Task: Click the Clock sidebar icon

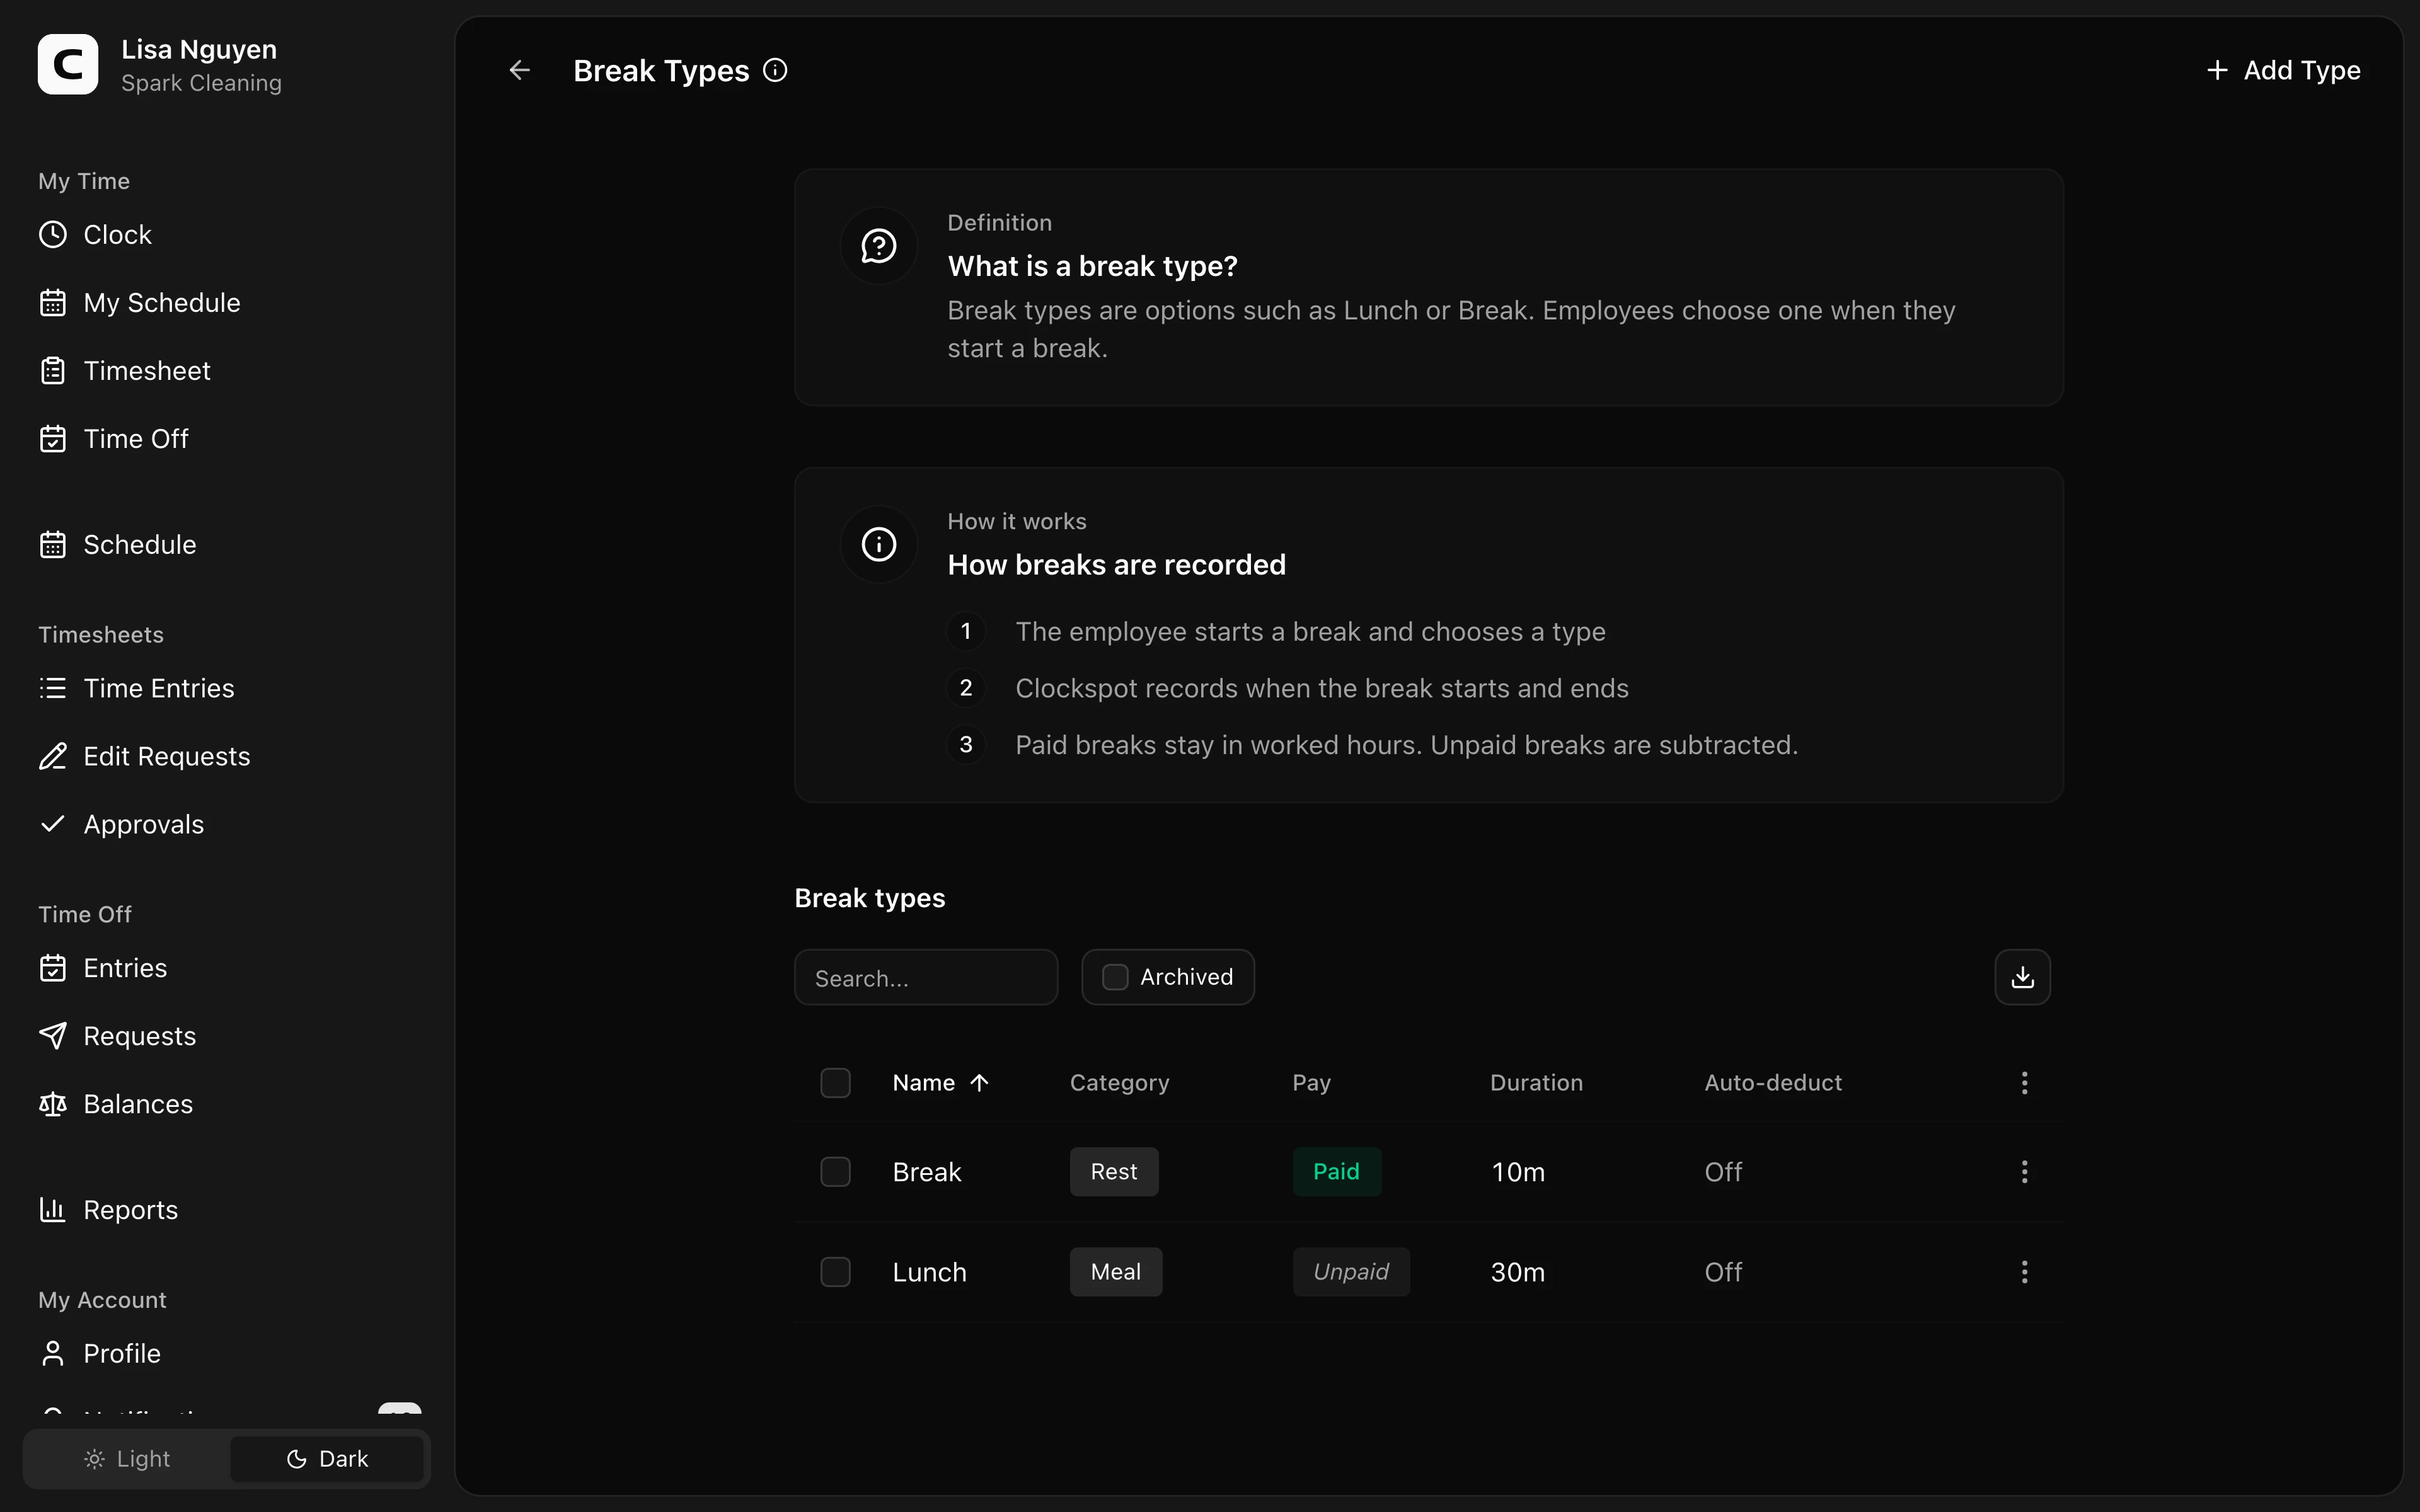Action: 53,235
